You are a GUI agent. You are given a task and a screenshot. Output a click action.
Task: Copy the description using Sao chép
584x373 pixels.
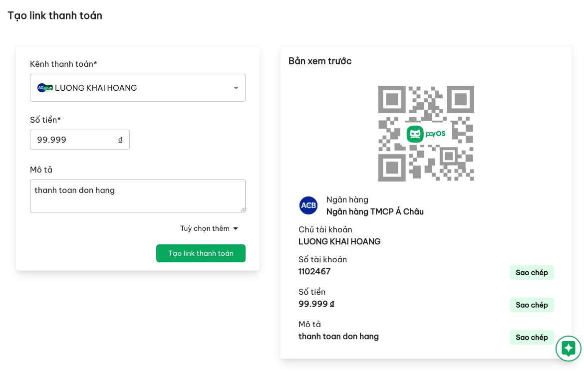pyautogui.click(x=532, y=338)
